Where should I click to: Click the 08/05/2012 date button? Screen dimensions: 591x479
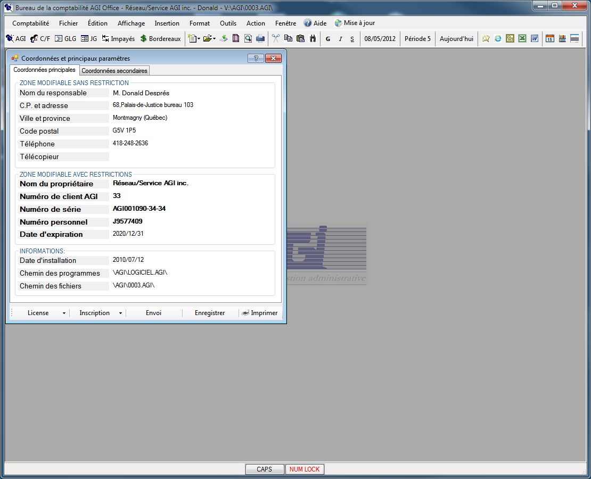pos(380,39)
